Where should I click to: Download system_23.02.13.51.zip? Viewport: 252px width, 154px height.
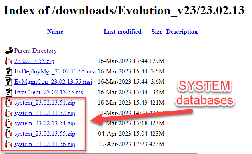point(45,103)
